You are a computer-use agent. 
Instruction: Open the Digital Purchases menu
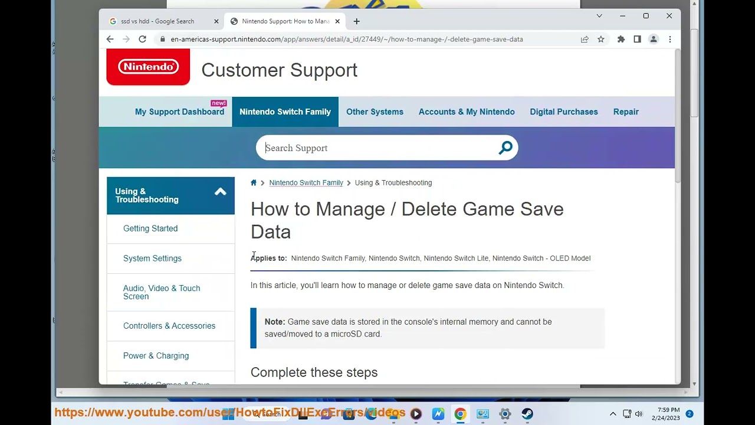(x=564, y=112)
